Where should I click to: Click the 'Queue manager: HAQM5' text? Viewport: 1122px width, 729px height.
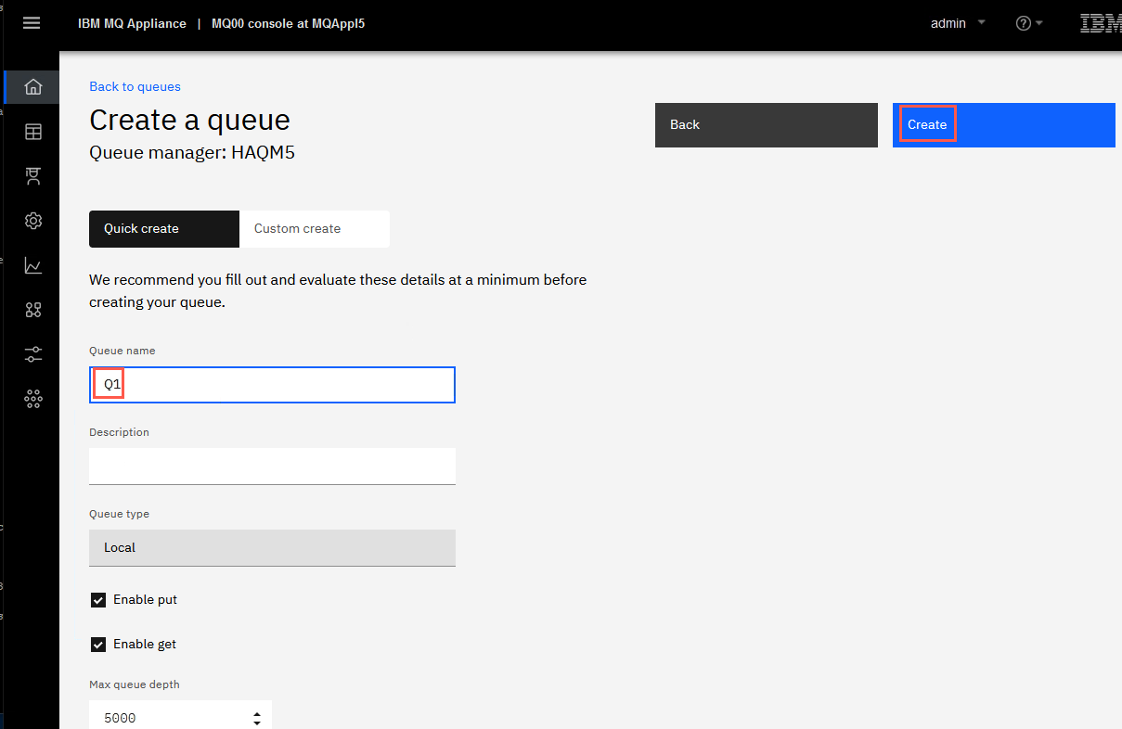tap(192, 153)
